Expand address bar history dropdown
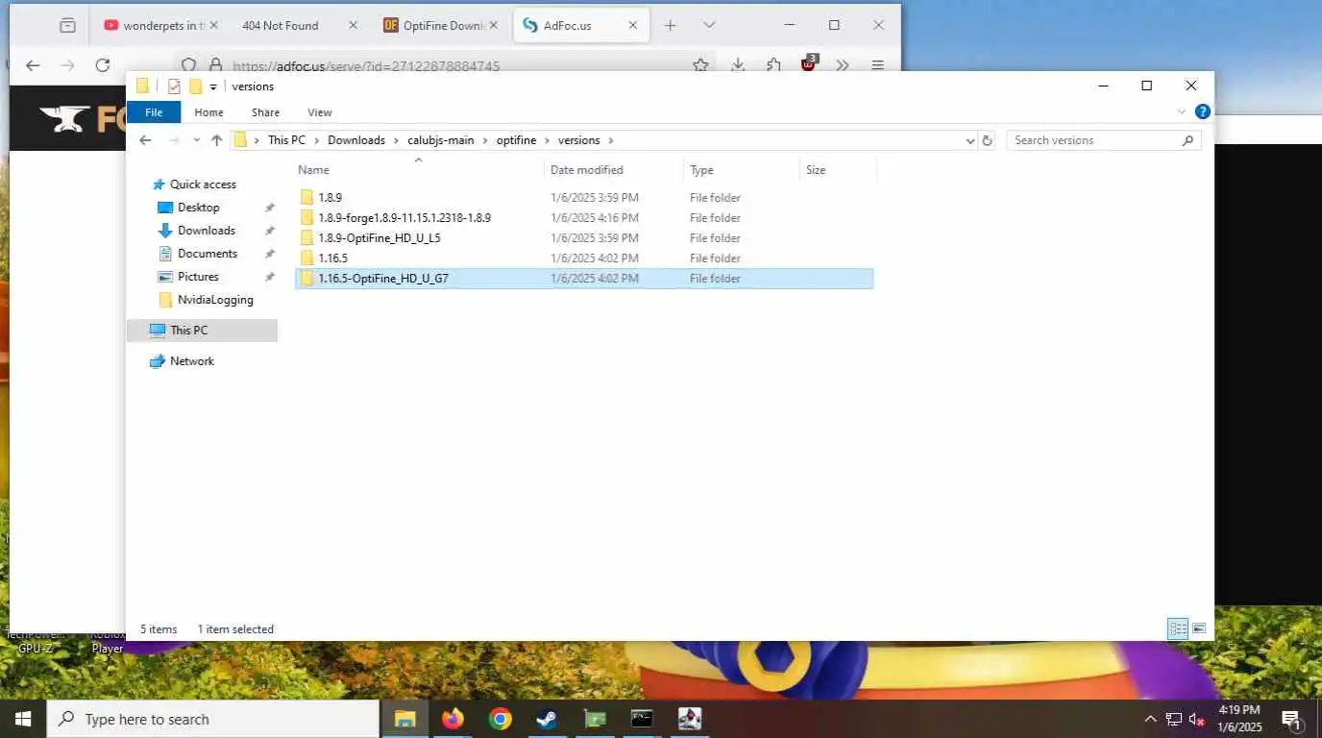This screenshot has height=738, width=1322. click(x=969, y=140)
